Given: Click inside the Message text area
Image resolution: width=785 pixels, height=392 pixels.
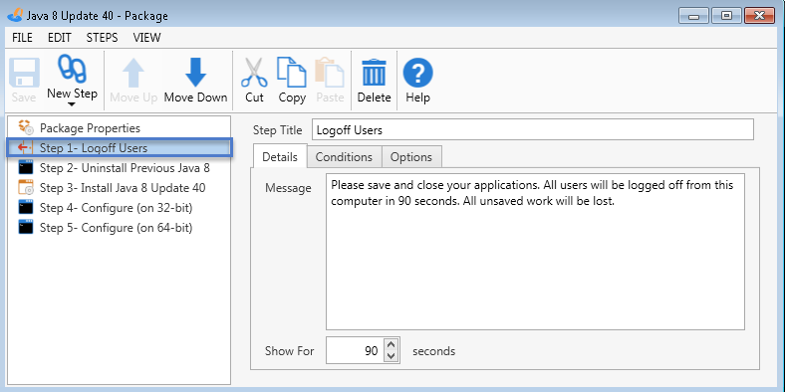Looking at the screenshot, I should coord(535,252).
